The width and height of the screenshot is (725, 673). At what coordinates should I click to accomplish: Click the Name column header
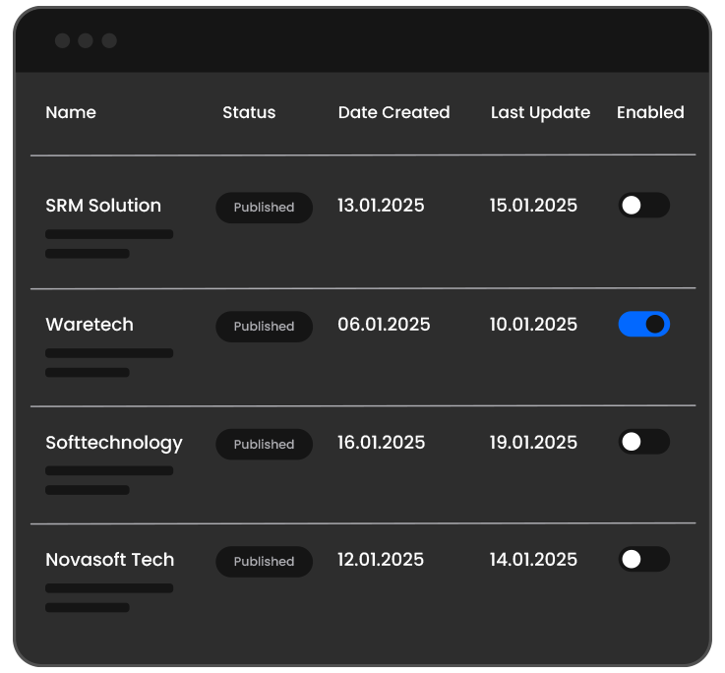(x=71, y=112)
